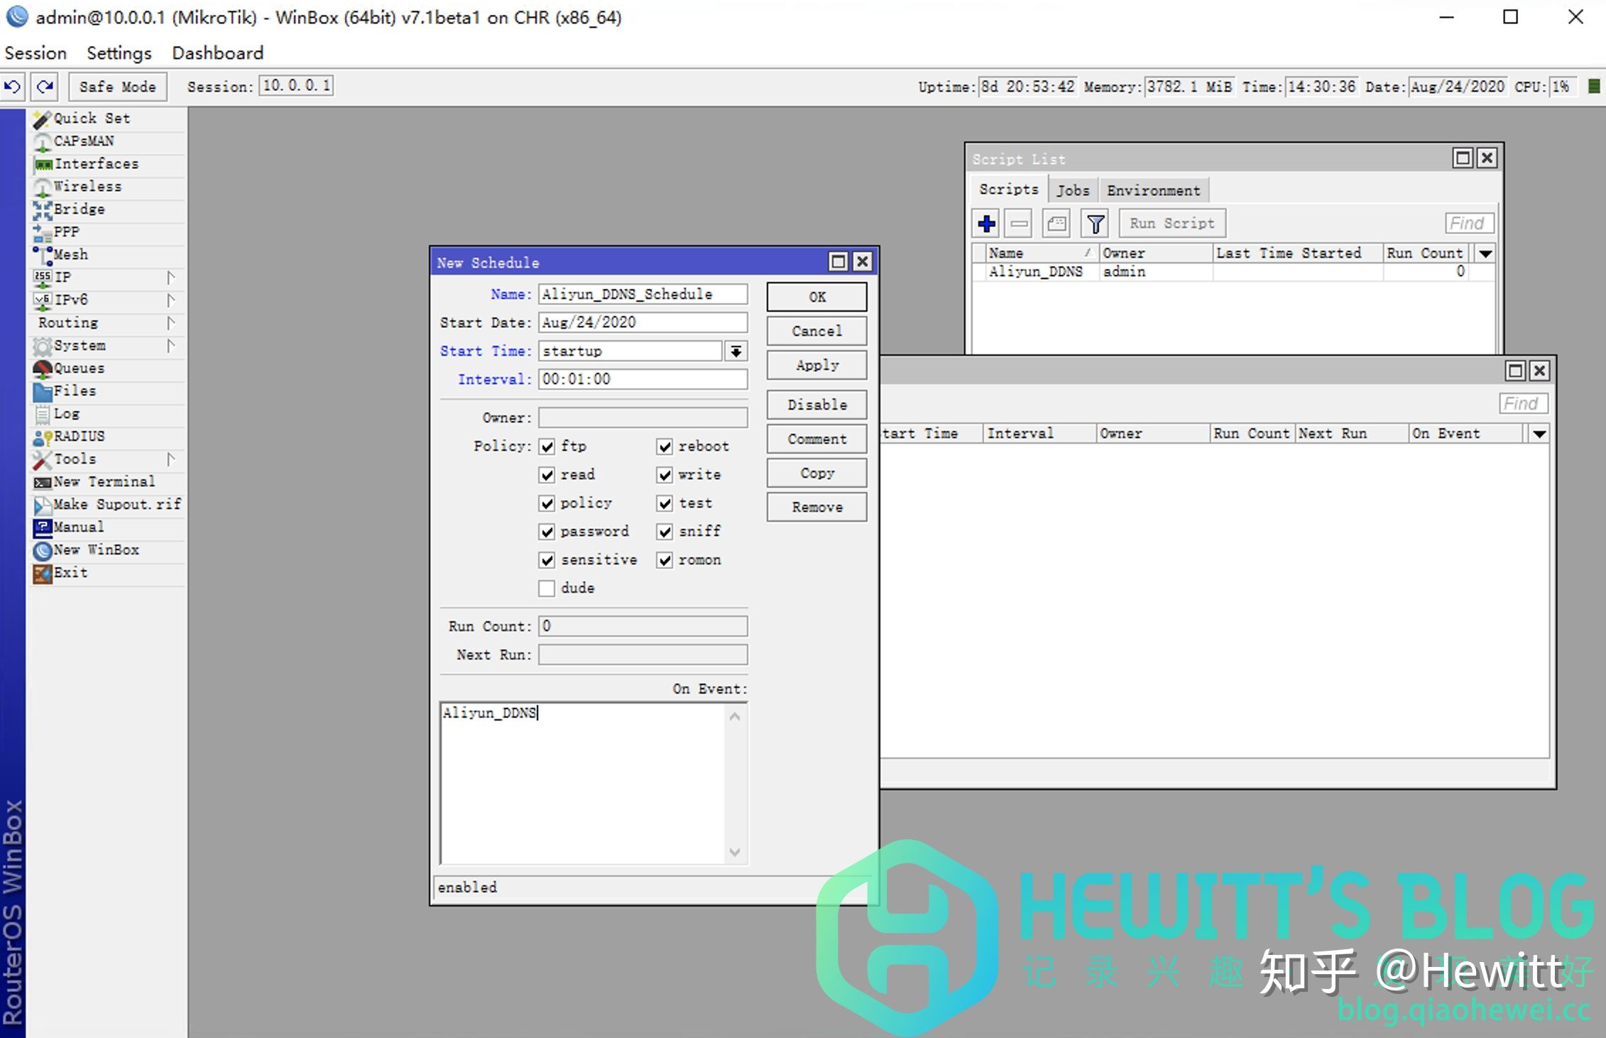Image resolution: width=1606 pixels, height=1038 pixels.
Task: Click the undo arrow icon in toolbar
Action: pyautogui.click(x=13, y=87)
